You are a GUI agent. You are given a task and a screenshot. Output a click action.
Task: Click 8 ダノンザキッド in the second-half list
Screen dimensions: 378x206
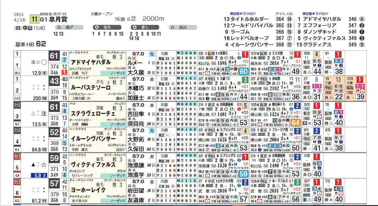[x=316, y=32]
